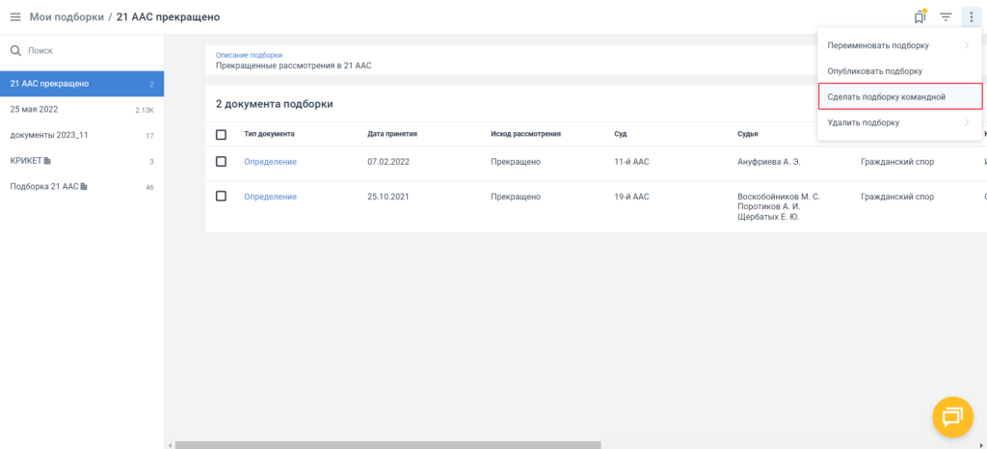The image size is (987, 449).
Task: Click Дата принятия column header
Action: coord(392,134)
